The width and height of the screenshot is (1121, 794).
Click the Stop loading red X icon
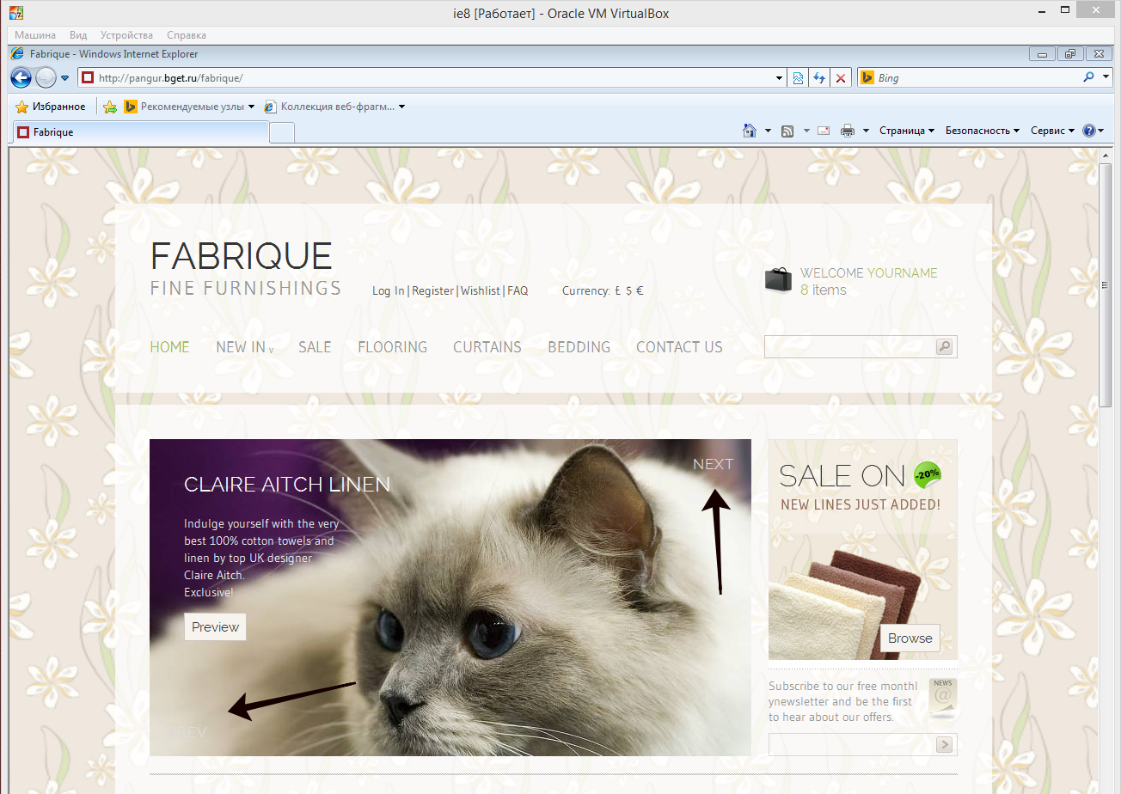[841, 78]
